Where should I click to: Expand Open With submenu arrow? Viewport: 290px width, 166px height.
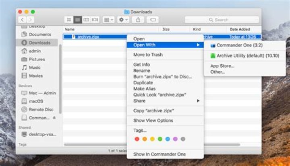pyautogui.click(x=198, y=45)
